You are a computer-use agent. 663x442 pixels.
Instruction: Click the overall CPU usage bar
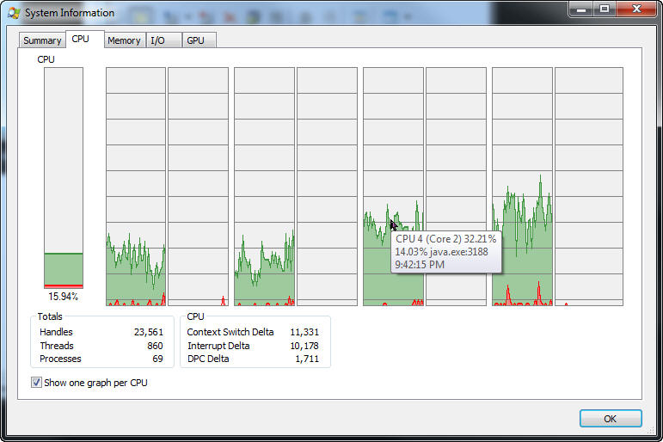coord(64,178)
